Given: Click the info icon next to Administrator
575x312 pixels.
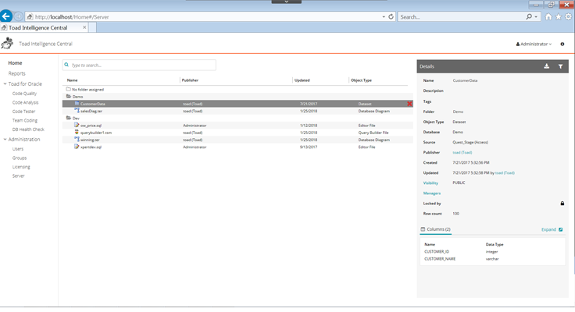Looking at the screenshot, I should pyautogui.click(x=562, y=44).
